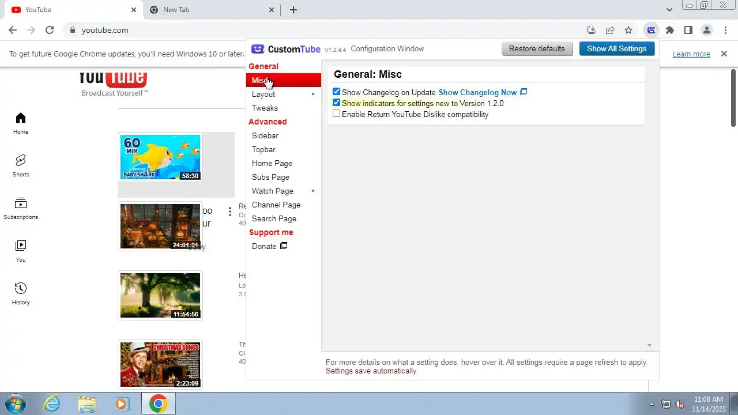Open the Channel Page settings category
Viewport: 738px width, 415px height.
283,205
